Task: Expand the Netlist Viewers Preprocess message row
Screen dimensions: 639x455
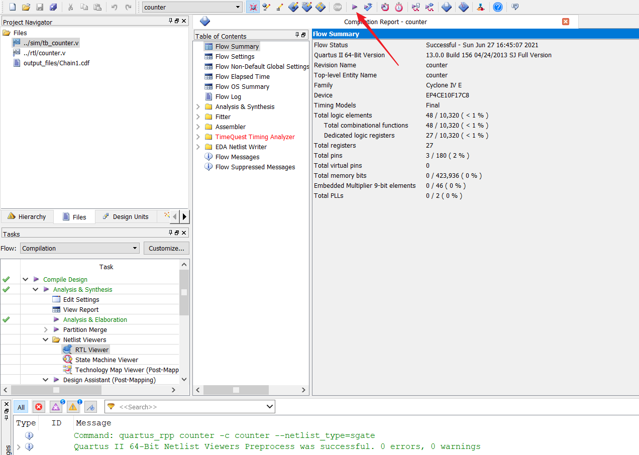Action: 19,446
